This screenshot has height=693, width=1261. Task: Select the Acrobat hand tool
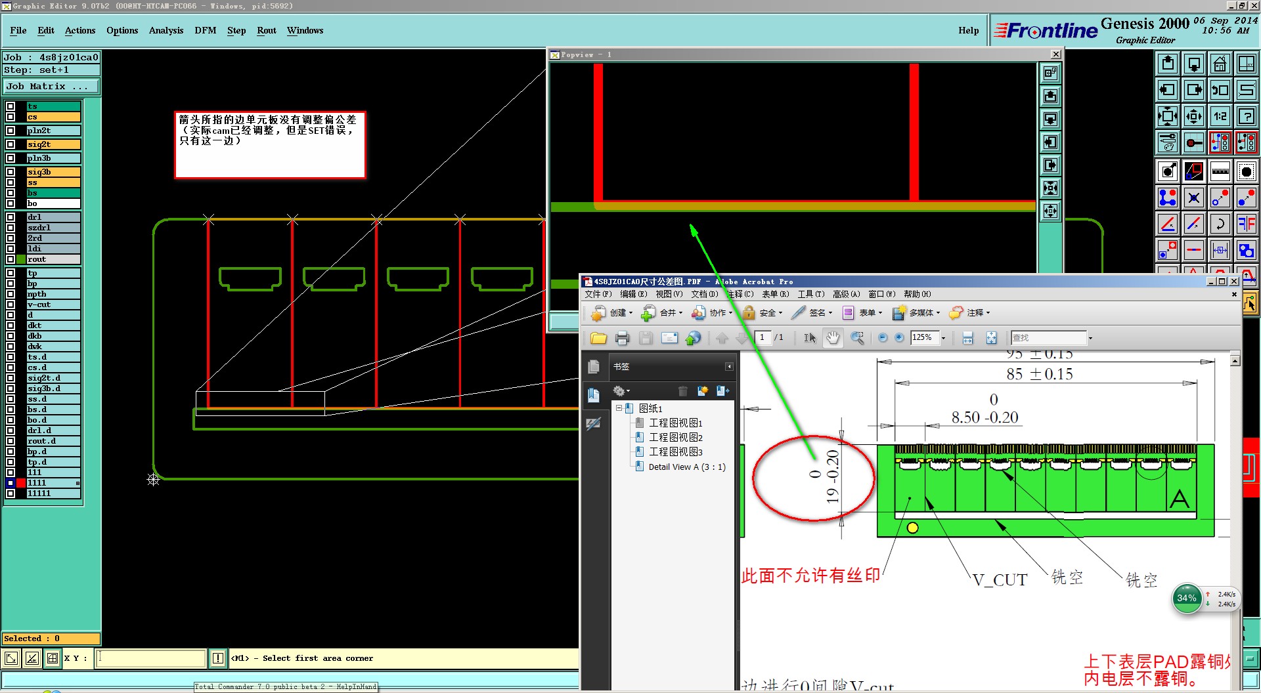pos(833,338)
